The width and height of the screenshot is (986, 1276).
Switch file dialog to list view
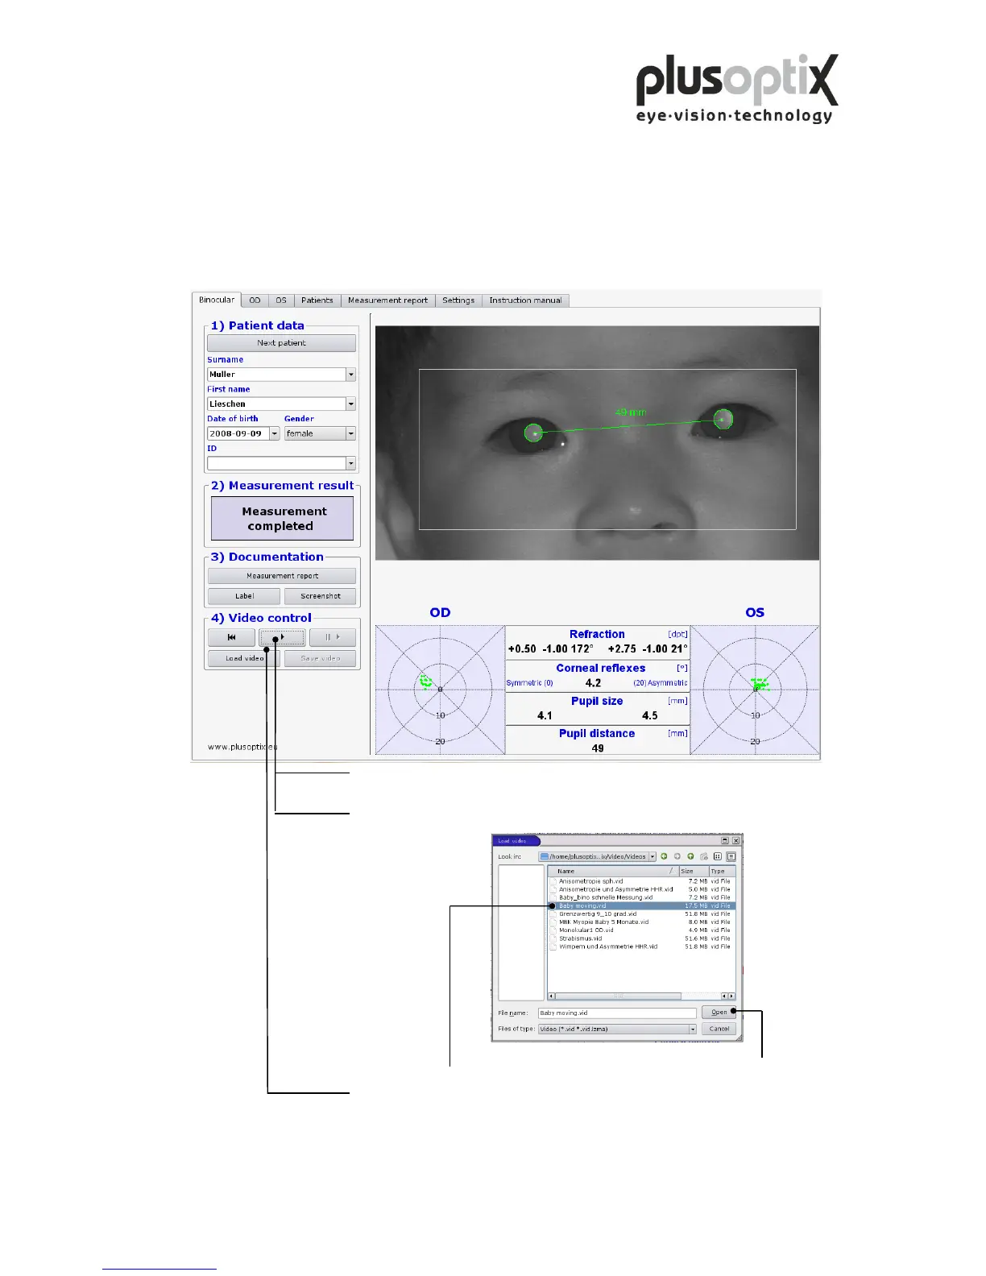(718, 856)
